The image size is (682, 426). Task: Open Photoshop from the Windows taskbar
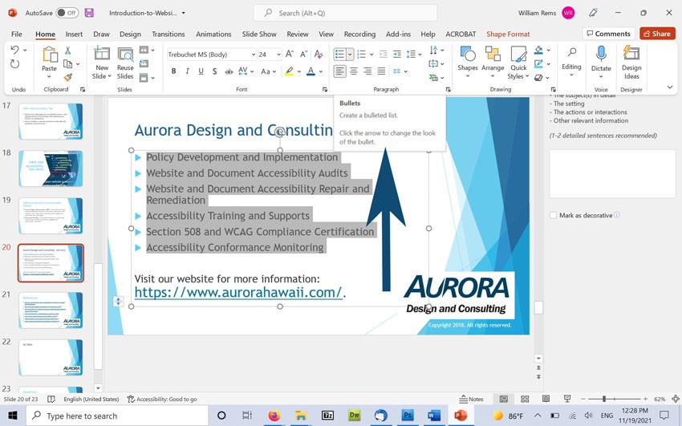pos(407,416)
